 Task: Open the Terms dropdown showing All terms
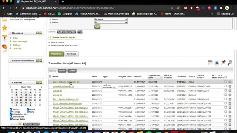click(x=111, y=19)
